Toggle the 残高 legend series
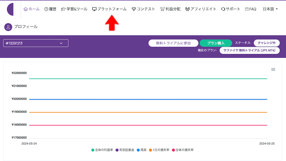This screenshot has width=286, height=161. (142, 150)
